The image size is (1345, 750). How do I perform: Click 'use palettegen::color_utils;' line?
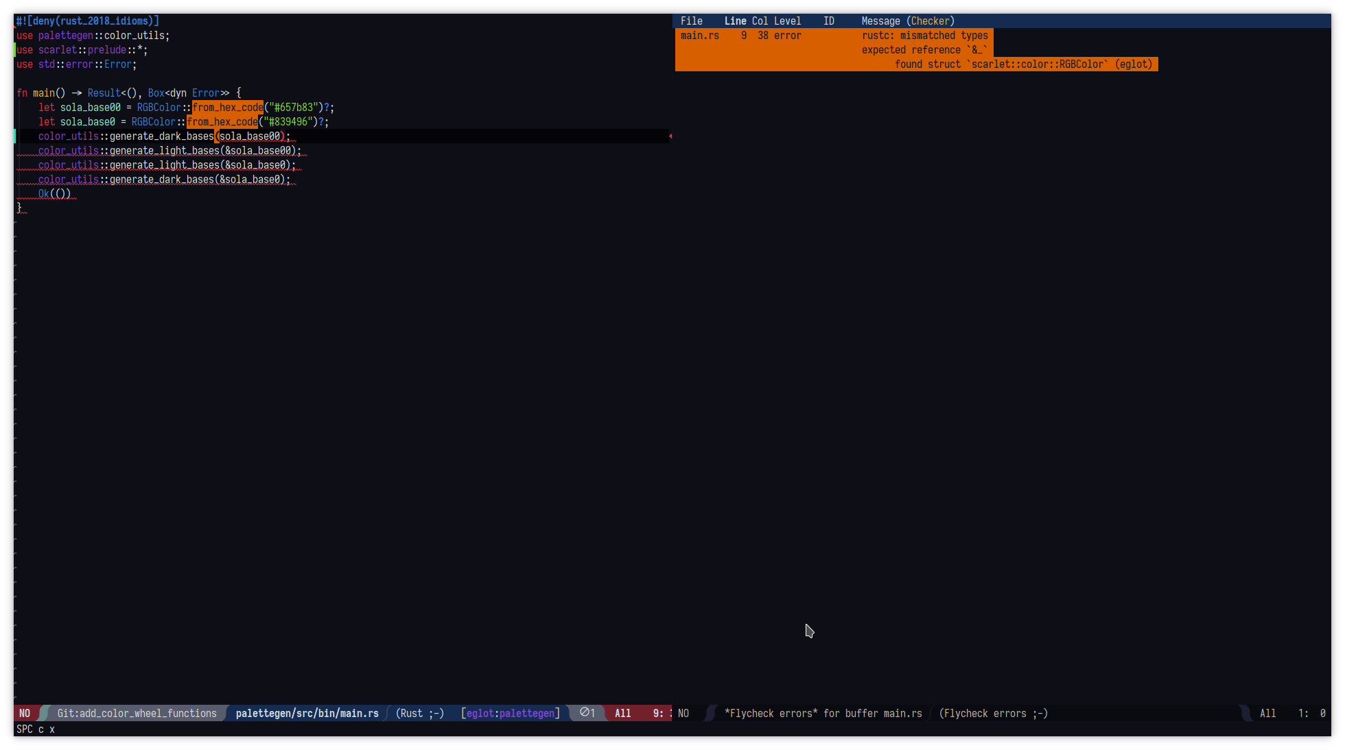coord(93,36)
